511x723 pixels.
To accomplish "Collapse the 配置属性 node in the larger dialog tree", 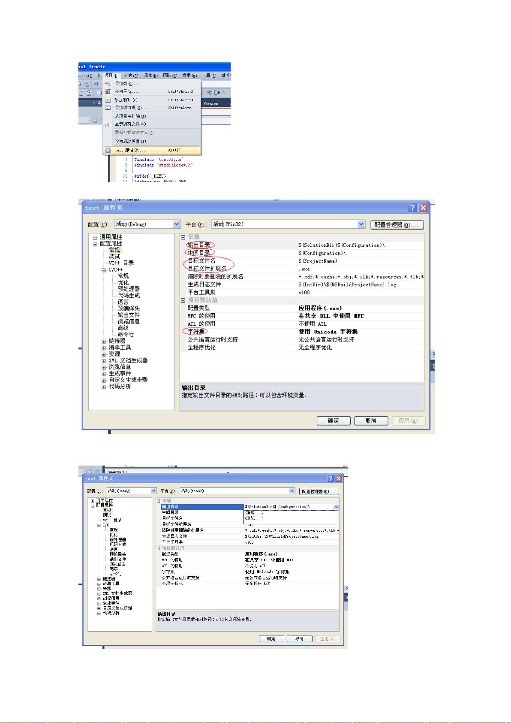I will coord(95,244).
